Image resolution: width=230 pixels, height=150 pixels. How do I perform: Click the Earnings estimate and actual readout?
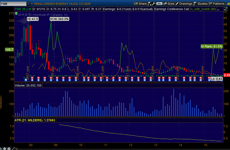128,9
